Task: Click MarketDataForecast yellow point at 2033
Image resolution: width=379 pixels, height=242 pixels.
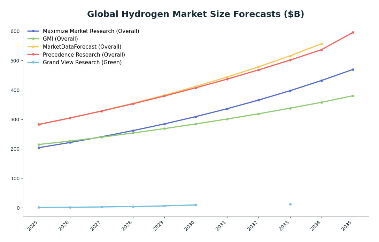Action: pyautogui.click(x=290, y=56)
